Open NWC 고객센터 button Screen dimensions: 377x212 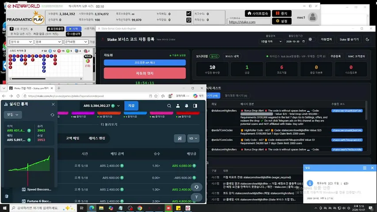coord(357,56)
